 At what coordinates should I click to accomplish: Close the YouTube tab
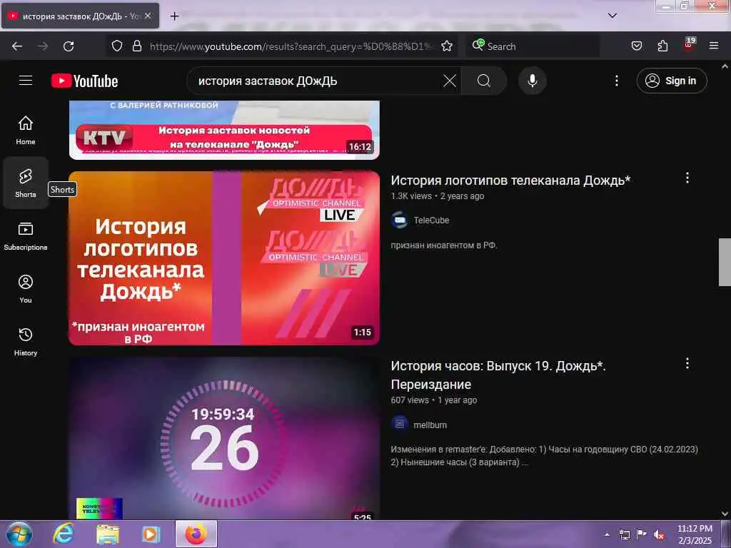coord(148,16)
